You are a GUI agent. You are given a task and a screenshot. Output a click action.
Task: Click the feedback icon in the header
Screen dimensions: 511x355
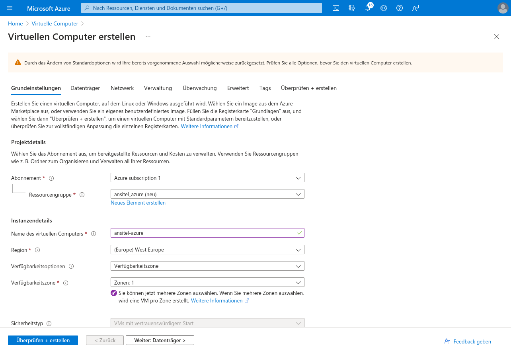coord(415,8)
